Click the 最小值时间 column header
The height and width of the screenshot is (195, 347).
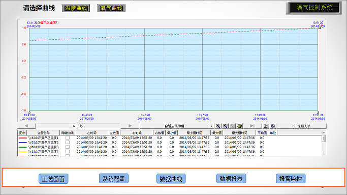(x=194, y=133)
